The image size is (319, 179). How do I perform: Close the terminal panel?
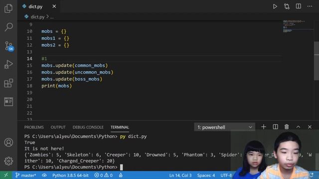[x=310, y=127]
